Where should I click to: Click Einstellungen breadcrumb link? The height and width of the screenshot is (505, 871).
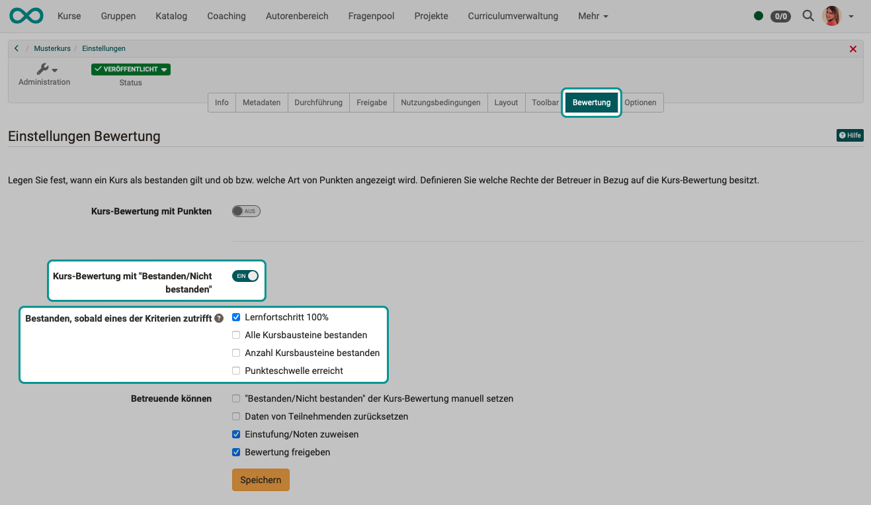(x=104, y=48)
